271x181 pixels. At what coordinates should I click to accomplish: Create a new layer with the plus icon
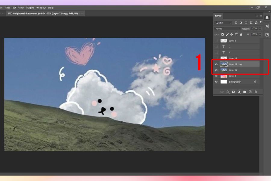(250, 92)
